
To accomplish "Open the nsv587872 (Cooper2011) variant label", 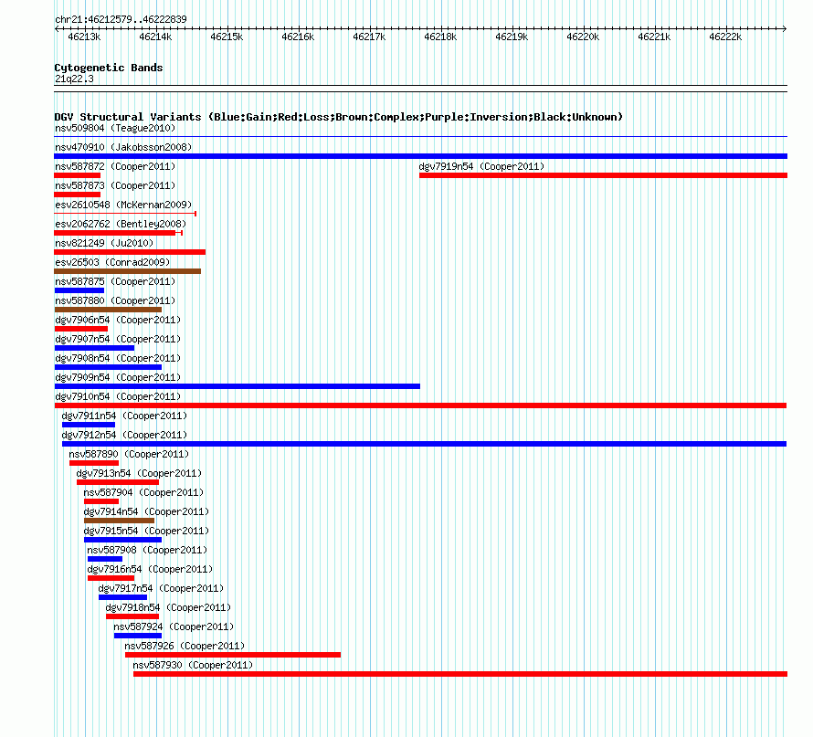I will coord(115,166).
